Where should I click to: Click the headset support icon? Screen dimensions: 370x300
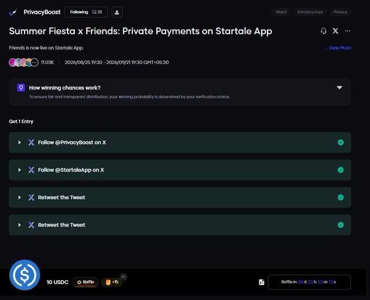pyautogui.click(x=324, y=31)
